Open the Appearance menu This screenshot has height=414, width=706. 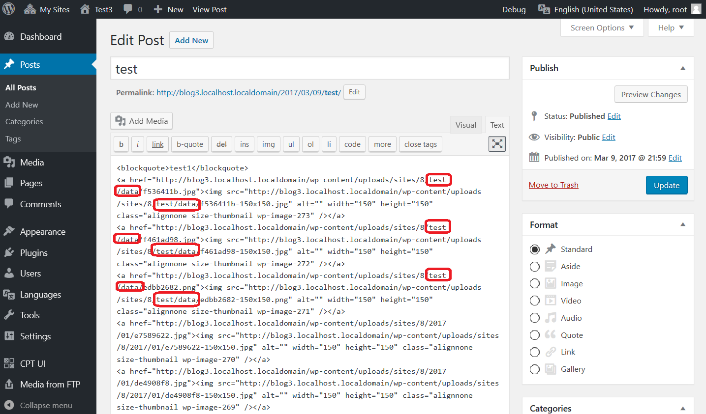[48, 232]
